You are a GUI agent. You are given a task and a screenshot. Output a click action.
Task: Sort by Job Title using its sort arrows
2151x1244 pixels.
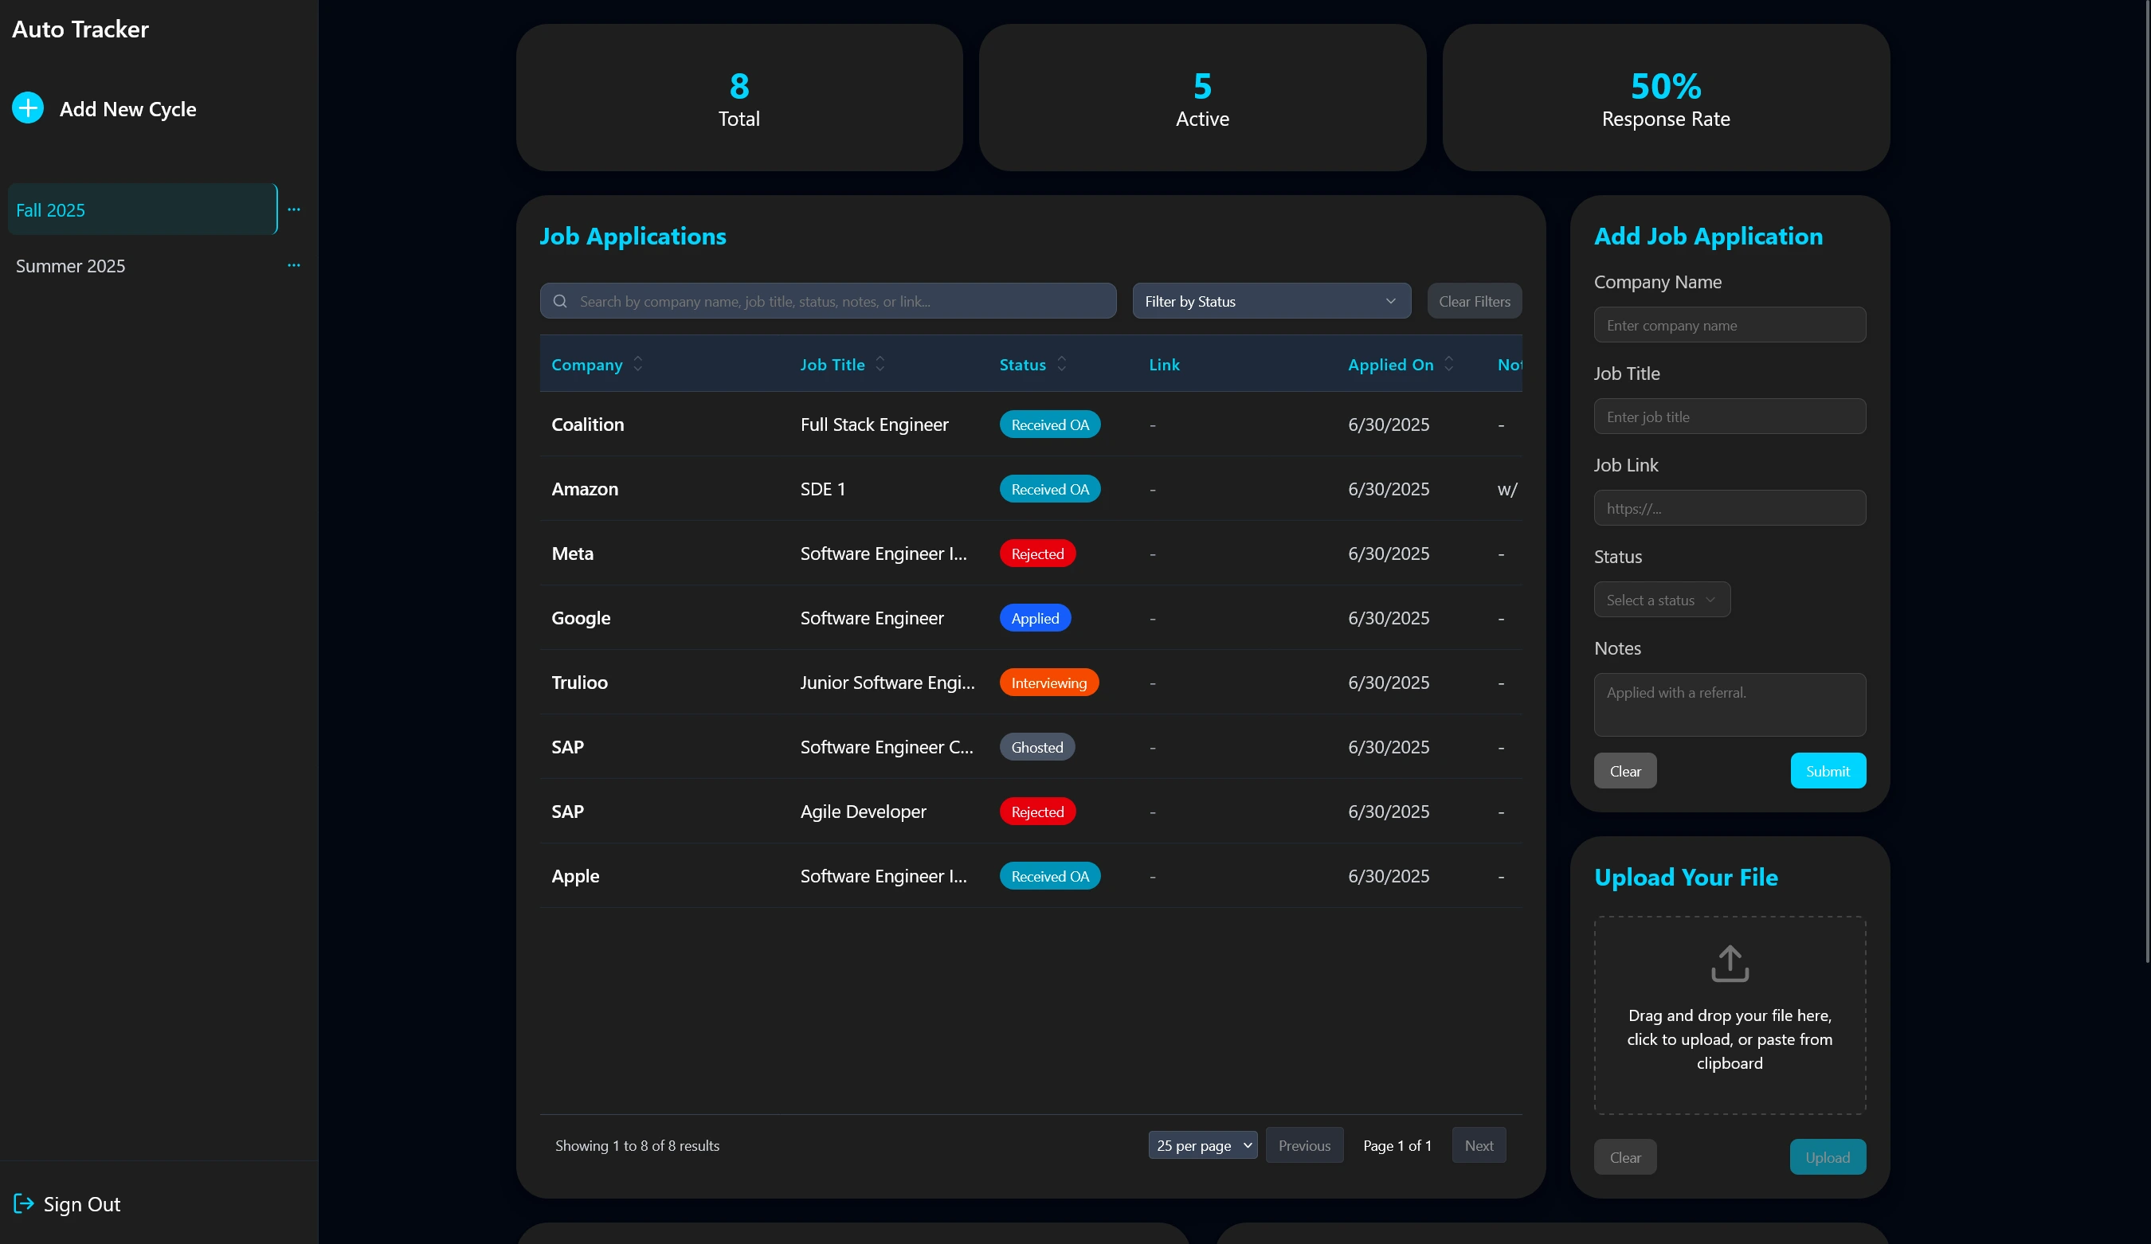coord(880,364)
